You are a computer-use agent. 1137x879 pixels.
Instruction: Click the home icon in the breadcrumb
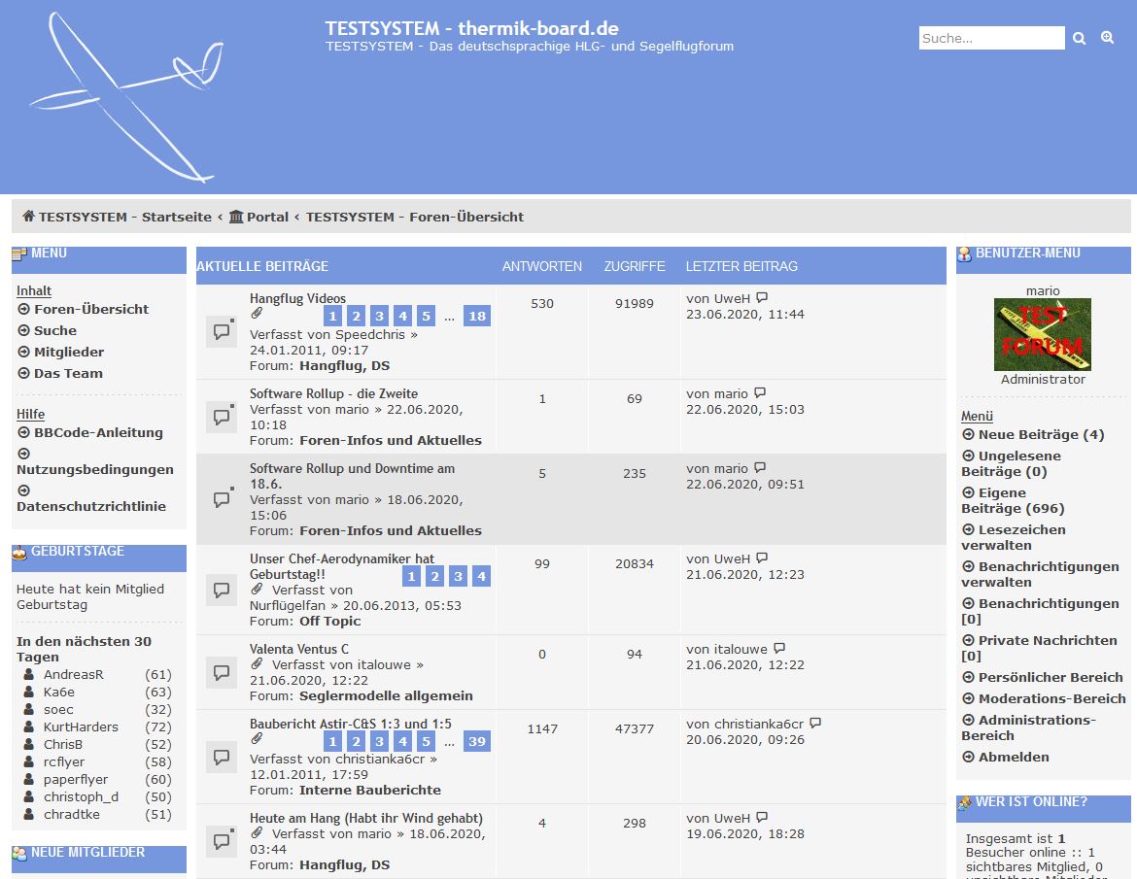(x=28, y=217)
